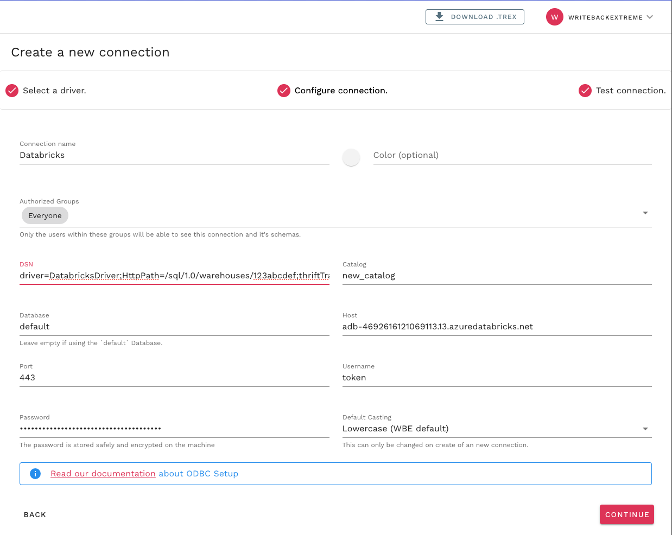Select the Everyone group chip

45,215
